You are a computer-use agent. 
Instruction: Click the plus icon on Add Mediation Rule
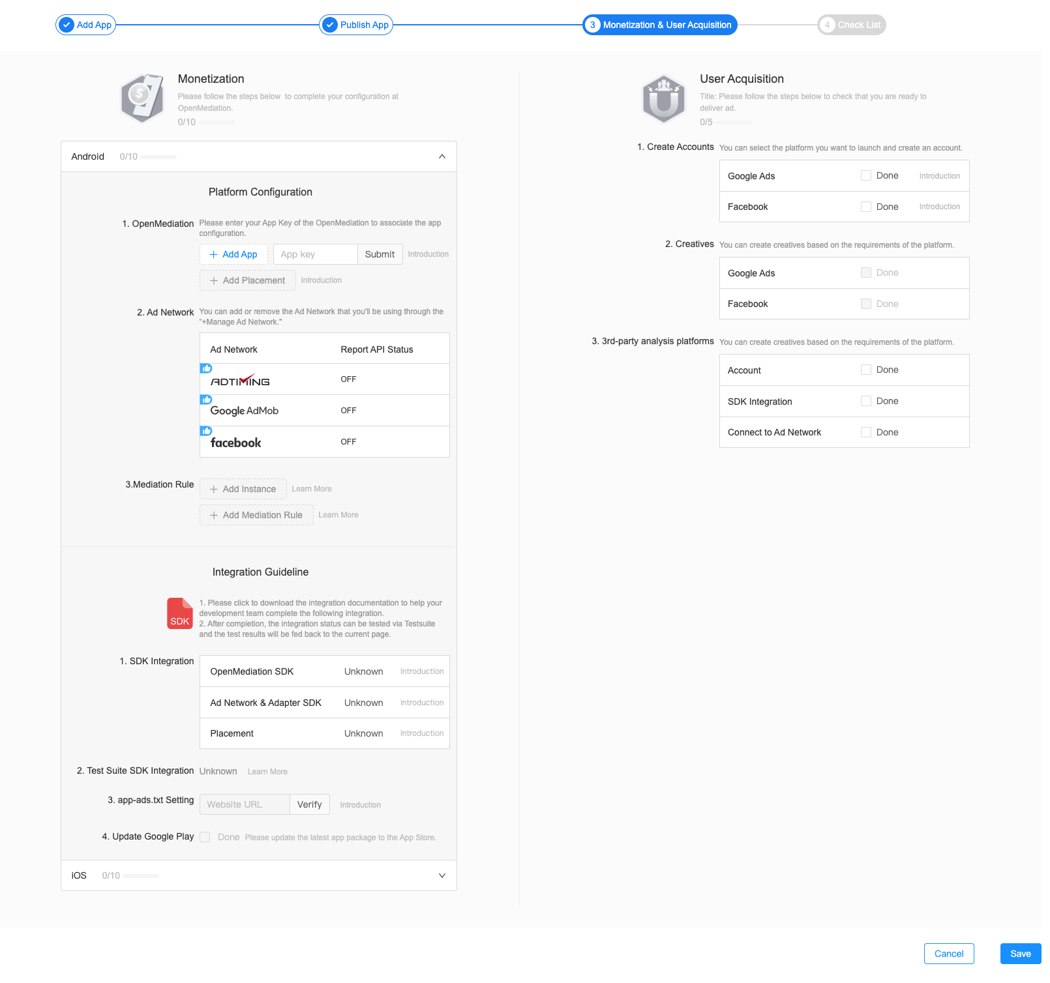[x=214, y=515]
